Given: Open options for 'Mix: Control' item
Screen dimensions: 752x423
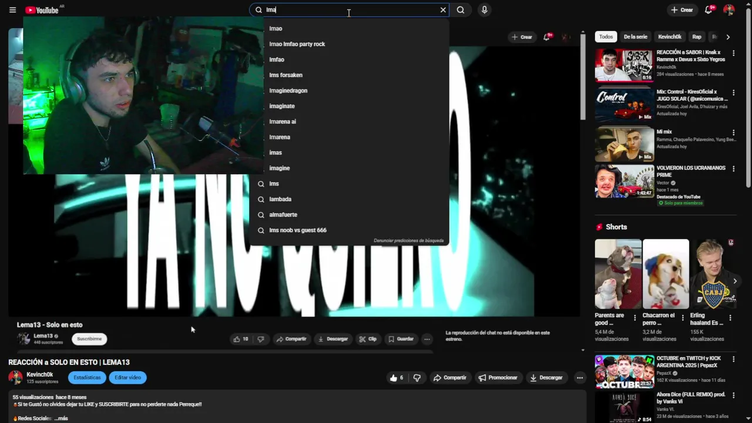Looking at the screenshot, I should (x=733, y=93).
